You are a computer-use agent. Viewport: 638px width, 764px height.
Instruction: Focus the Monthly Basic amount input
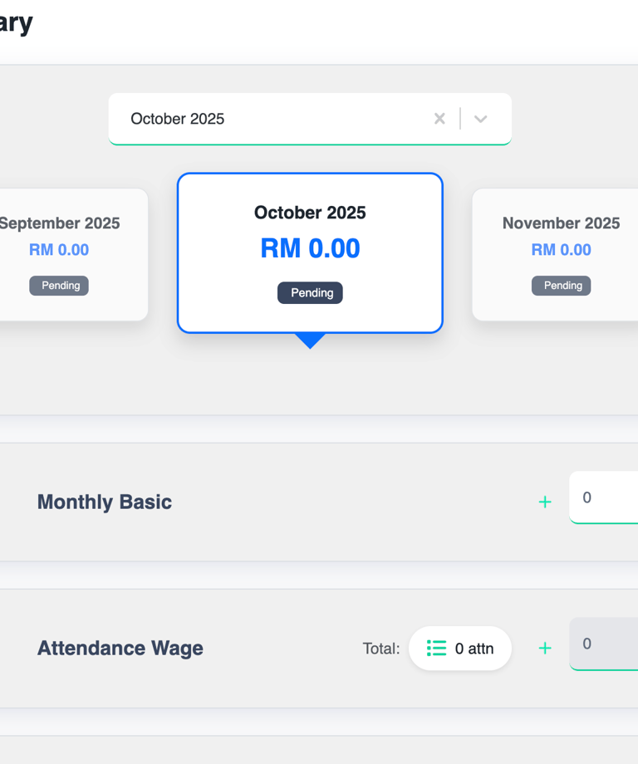606,497
